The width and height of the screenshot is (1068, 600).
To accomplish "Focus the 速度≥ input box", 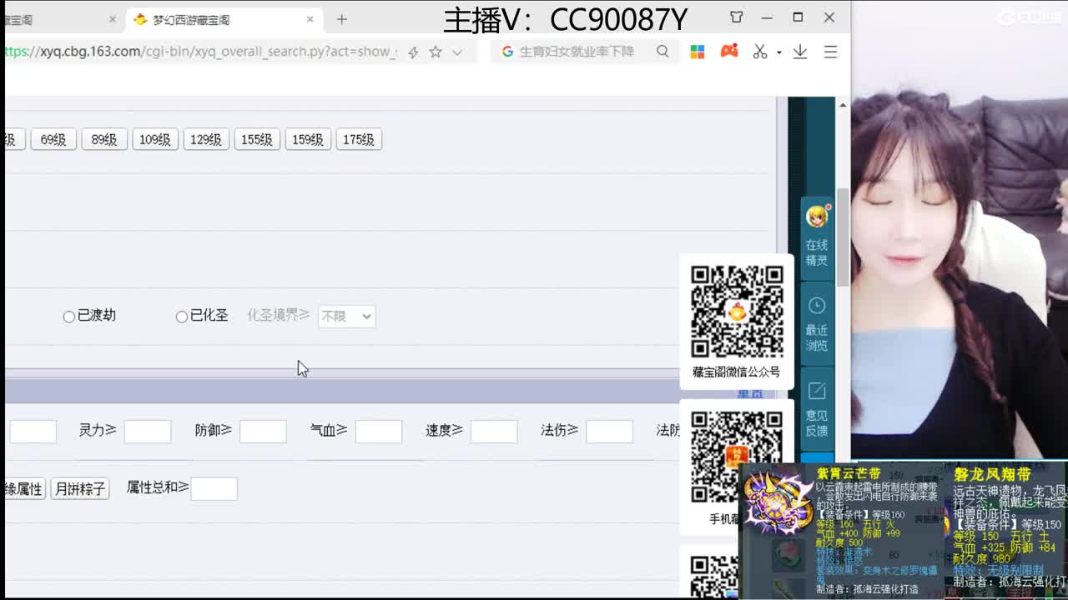I will (x=494, y=431).
